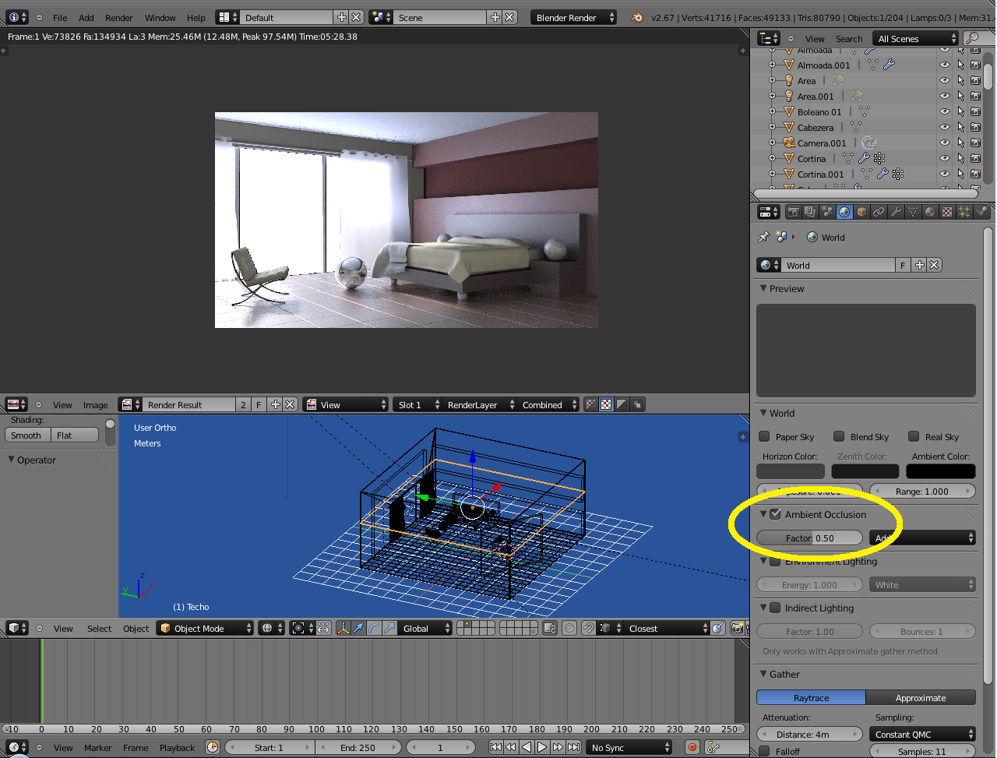Click the Ambient Occlusion Factor slider
The height and width of the screenshot is (758, 997).
[809, 538]
